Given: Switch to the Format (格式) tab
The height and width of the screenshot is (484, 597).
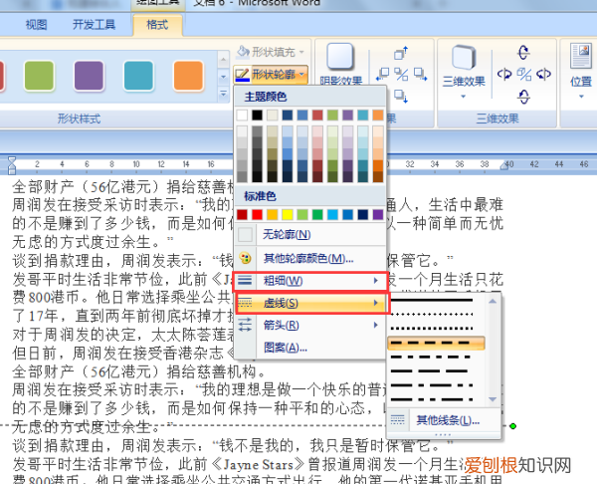Looking at the screenshot, I should point(157,25).
